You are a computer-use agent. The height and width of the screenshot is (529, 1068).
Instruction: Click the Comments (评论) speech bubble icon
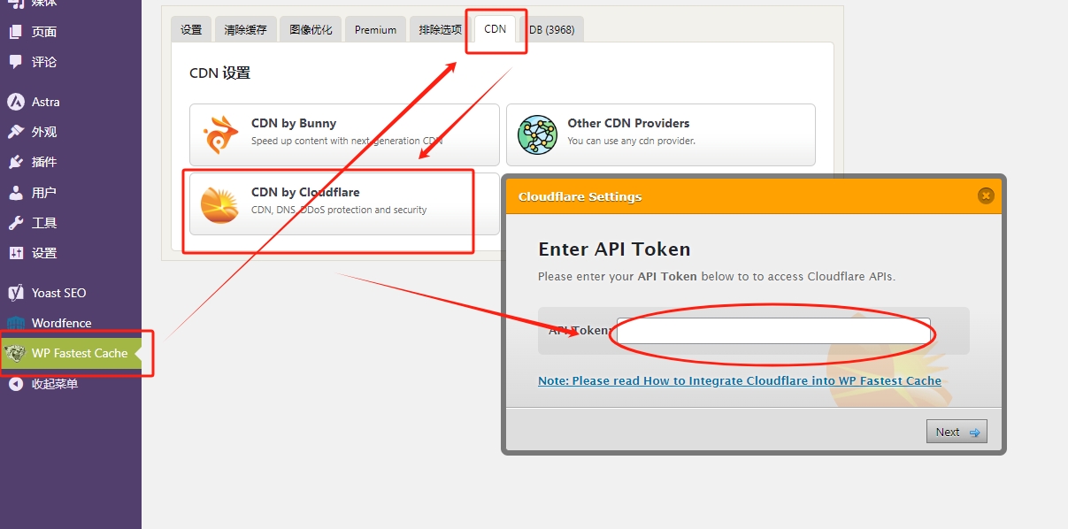(15, 62)
